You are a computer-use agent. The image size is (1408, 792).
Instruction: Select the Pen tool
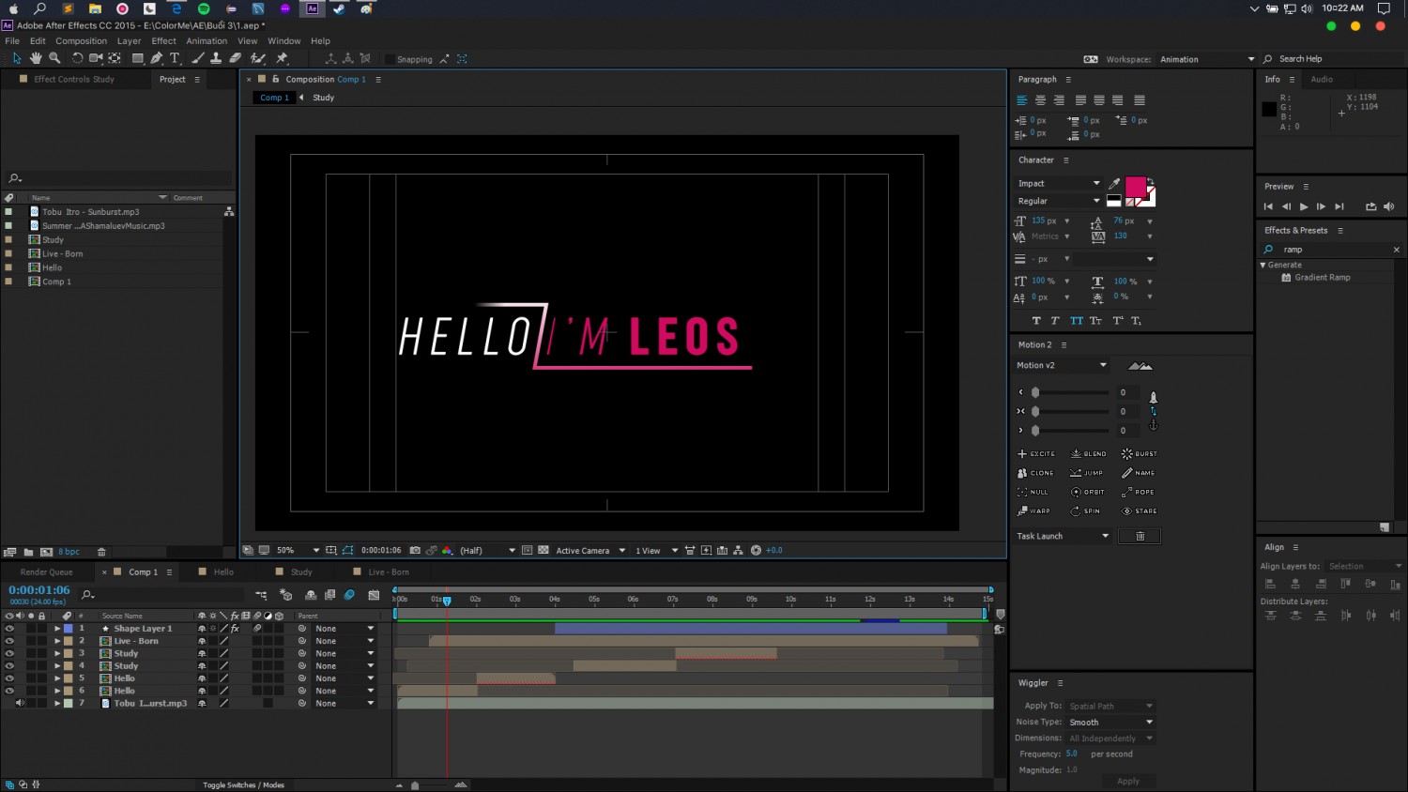click(x=157, y=58)
